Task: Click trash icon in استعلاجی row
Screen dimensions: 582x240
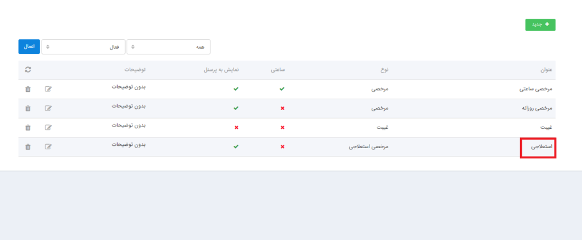Action: coord(28,147)
